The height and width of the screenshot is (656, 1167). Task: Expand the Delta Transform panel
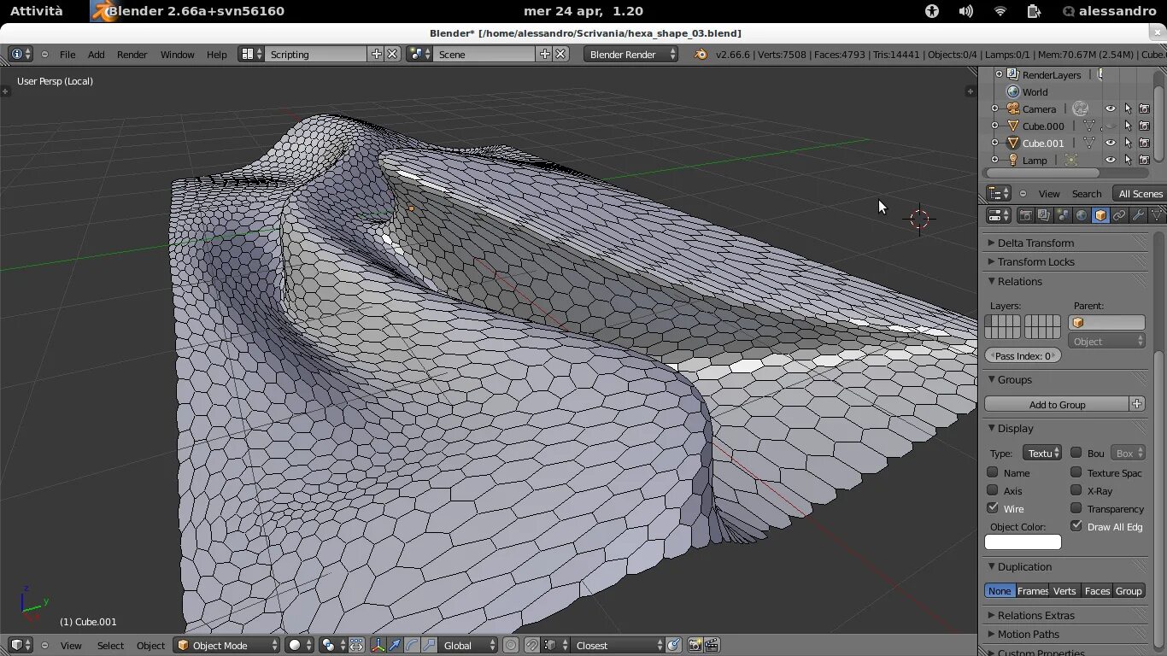point(1035,243)
